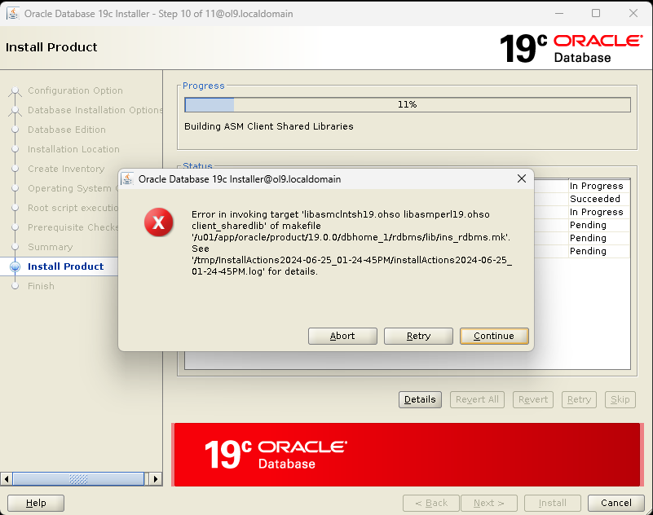Select the Operating System step

pyautogui.click(x=73, y=188)
